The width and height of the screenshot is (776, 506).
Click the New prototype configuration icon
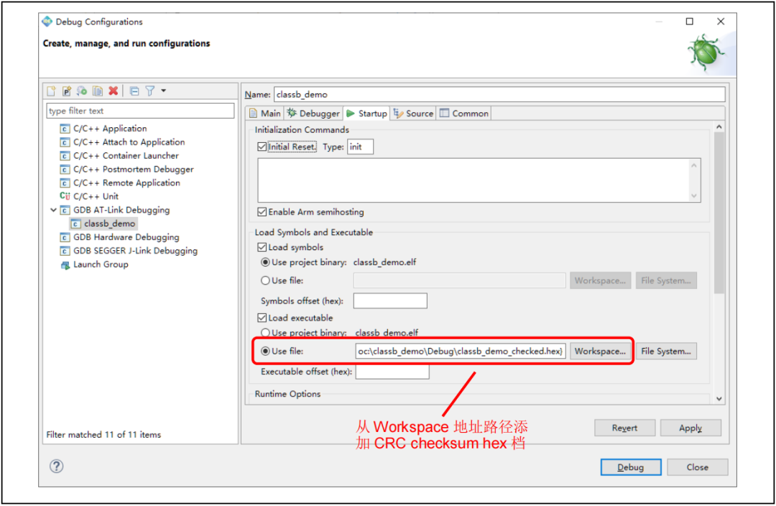coord(66,91)
